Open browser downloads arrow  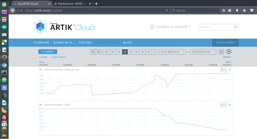point(237,10)
